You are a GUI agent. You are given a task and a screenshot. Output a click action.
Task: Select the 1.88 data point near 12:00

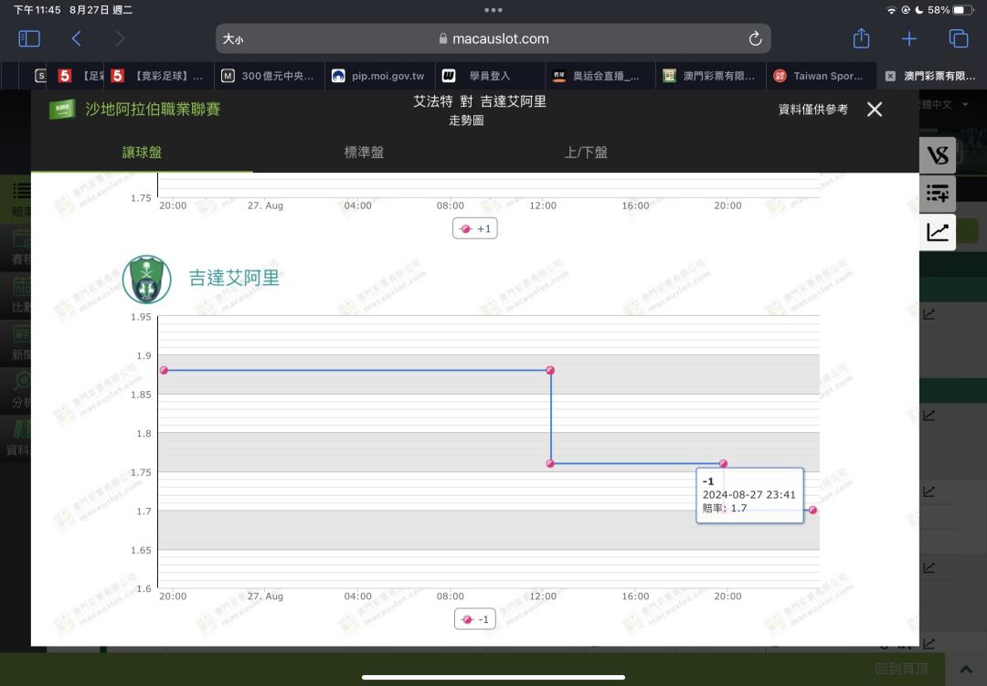tap(550, 370)
